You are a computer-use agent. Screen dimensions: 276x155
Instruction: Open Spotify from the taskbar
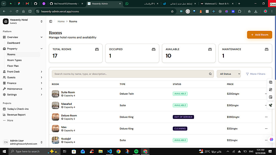136,151
